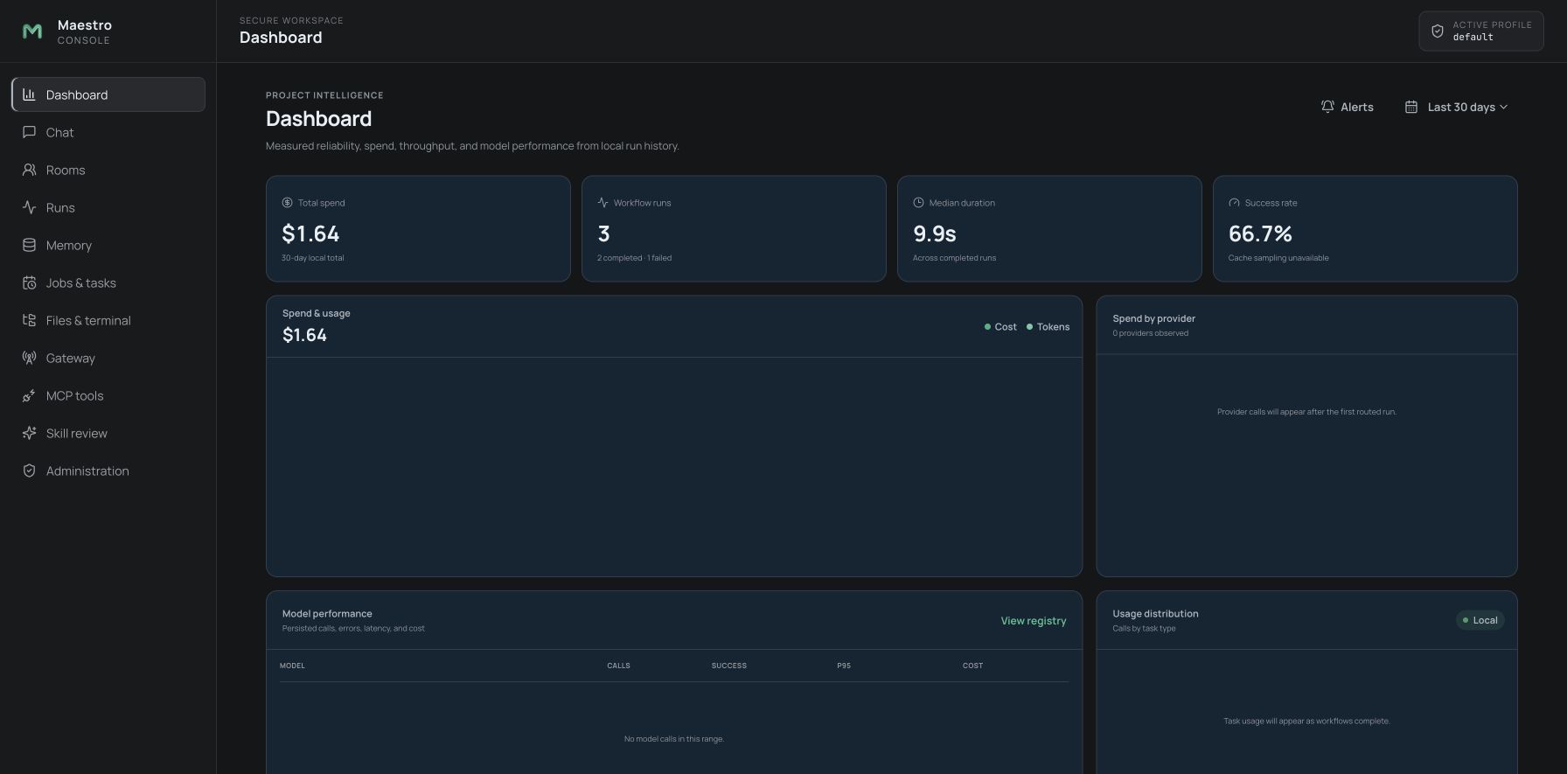Open Files & terminal
The width and height of the screenshot is (1567, 774).
coord(108,320)
